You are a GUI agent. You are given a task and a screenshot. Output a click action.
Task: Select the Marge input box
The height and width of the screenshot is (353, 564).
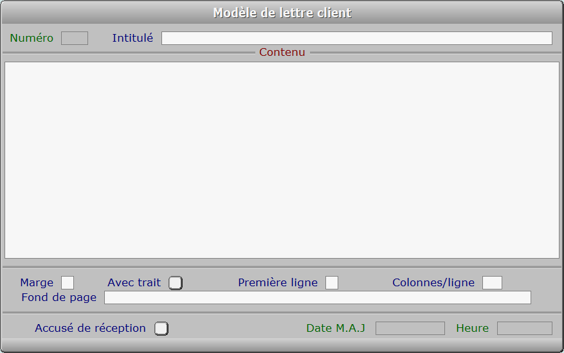pos(68,282)
